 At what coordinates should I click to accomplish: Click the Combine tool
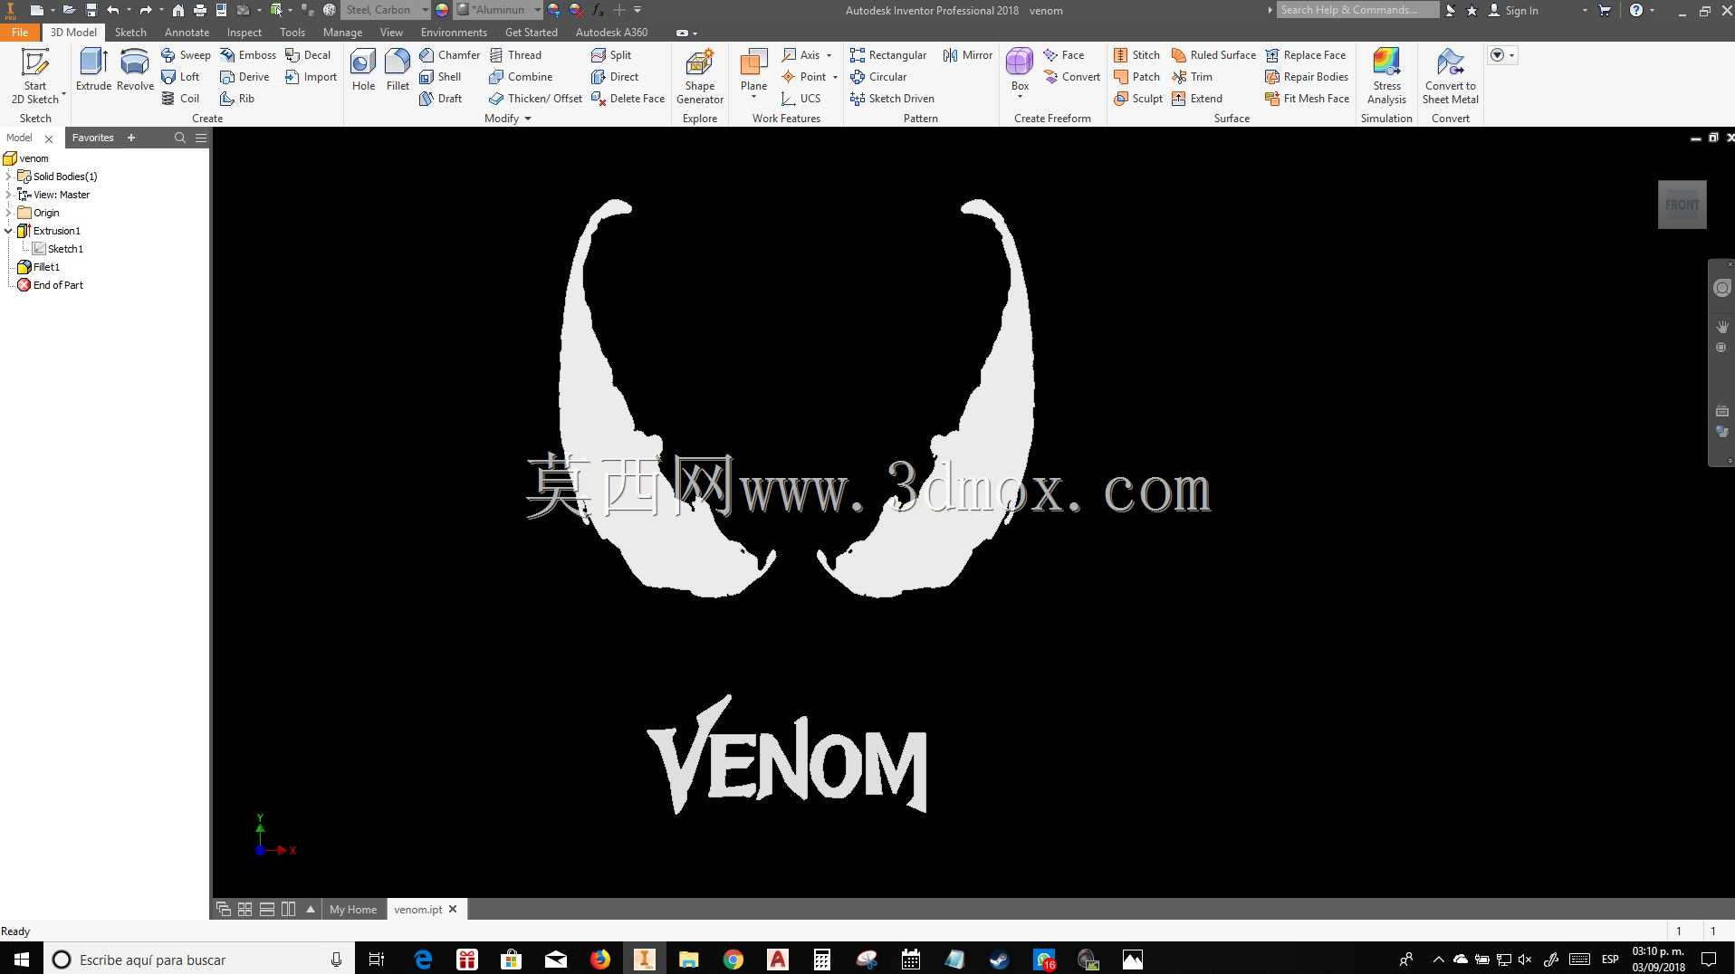[521, 77]
